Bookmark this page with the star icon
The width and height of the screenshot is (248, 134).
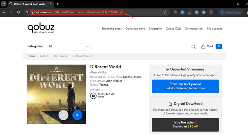coord(165,12)
